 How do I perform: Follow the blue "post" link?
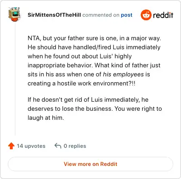coord(127,15)
